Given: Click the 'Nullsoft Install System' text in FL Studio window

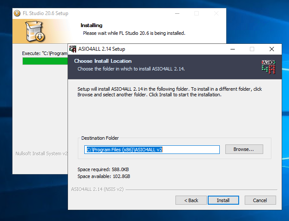Looking at the screenshot, I should pos(42,153).
